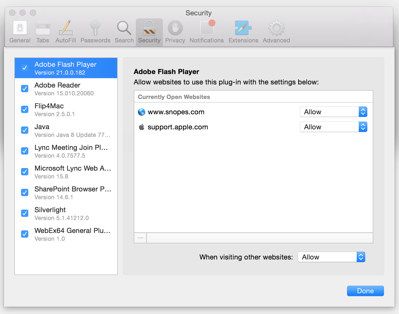Open the Search magnifier pane
Viewport: 399px width, 314px height.
coord(124,32)
